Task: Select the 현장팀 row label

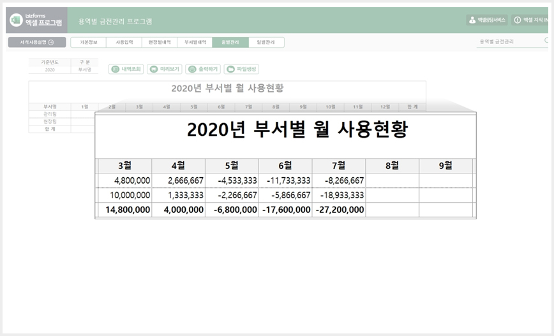Action: [x=50, y=121]
